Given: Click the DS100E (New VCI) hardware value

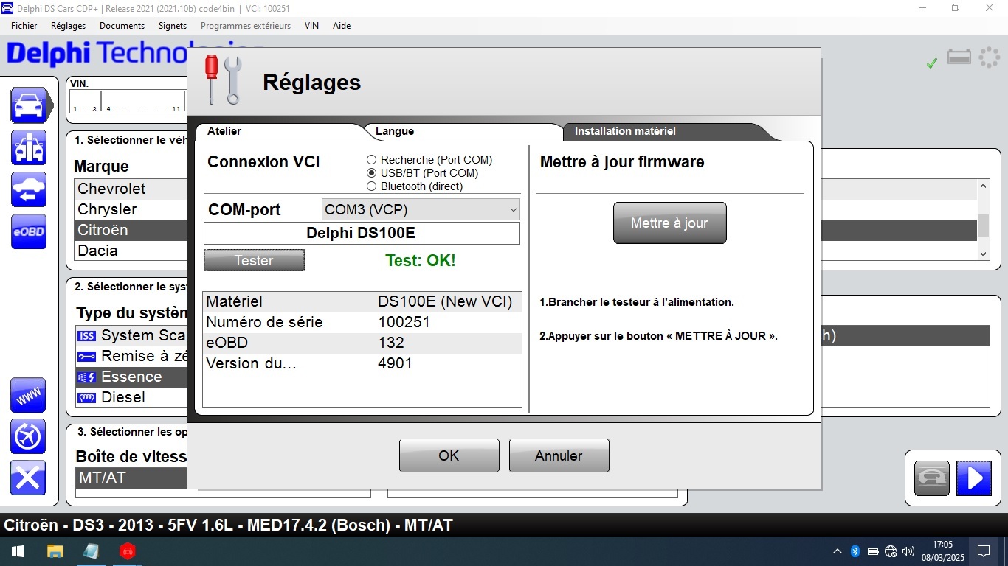Looking at the screenshot, I should (x=445, y=301).
